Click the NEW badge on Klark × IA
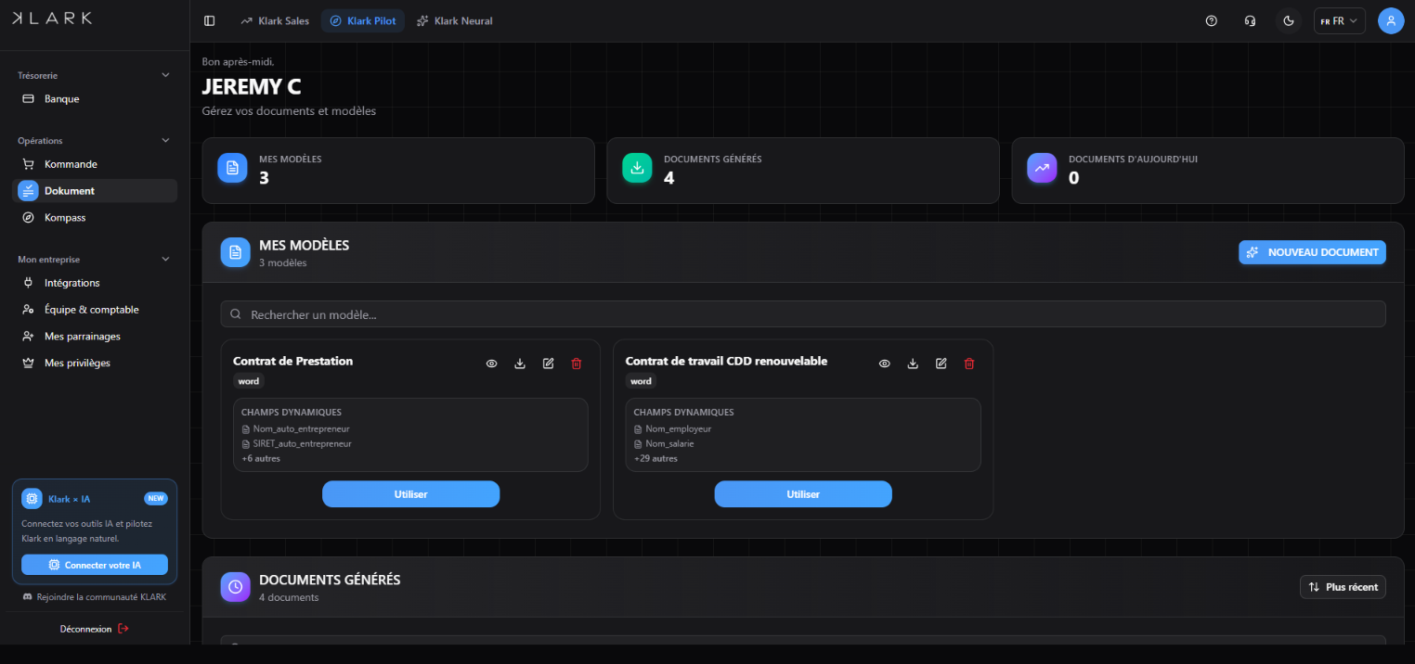This screenshot has width=1415, height=664. [156, 499]
